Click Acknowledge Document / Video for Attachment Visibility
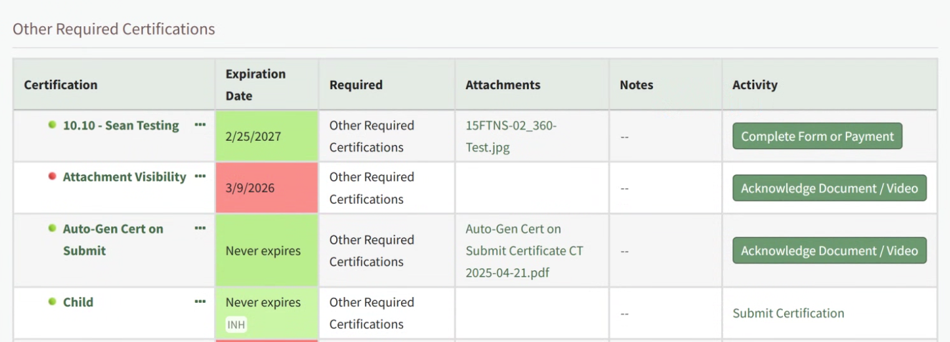Image resolution: width=950 pixels, height=342 pixels. [x=829, y=188]
